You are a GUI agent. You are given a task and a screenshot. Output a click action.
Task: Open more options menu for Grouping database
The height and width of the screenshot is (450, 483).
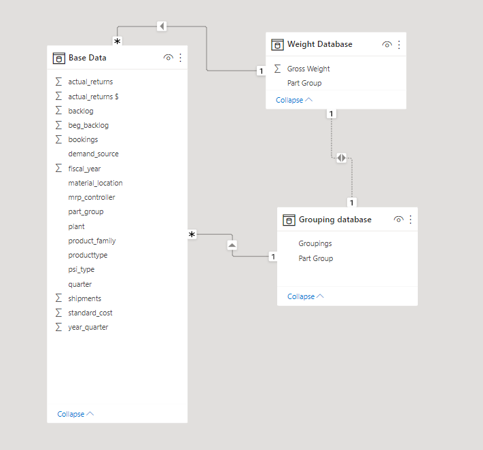[x=410, y=220]
